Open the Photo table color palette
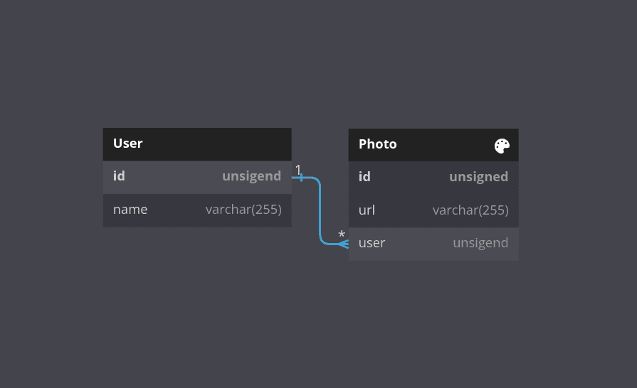 click(x=502, y=146)
